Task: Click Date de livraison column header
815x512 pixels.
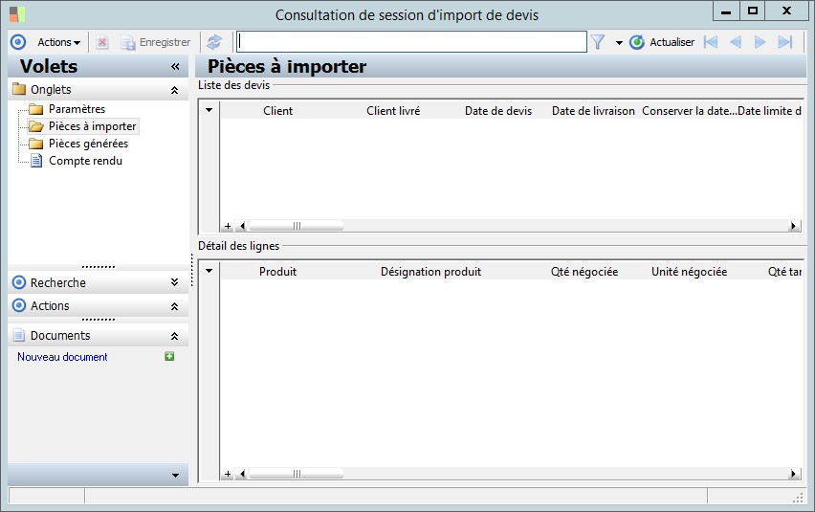Action: pyautogui.click(x=593, y=111)
